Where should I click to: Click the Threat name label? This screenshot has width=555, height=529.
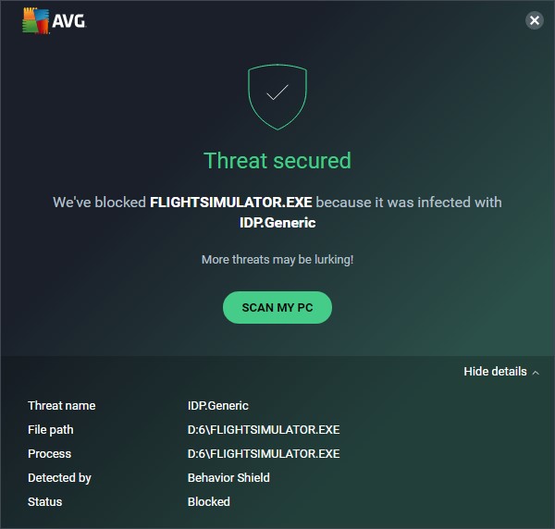[61, 406]
